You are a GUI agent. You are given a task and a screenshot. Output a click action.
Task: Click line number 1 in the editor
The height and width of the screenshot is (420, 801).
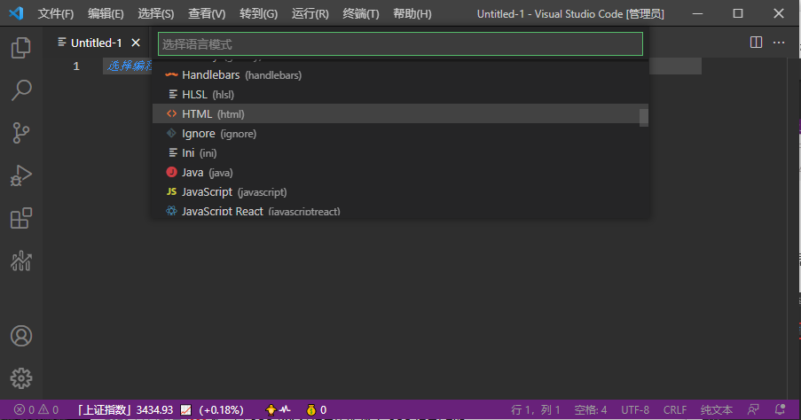pyautogui.click(x=76, y=66)
